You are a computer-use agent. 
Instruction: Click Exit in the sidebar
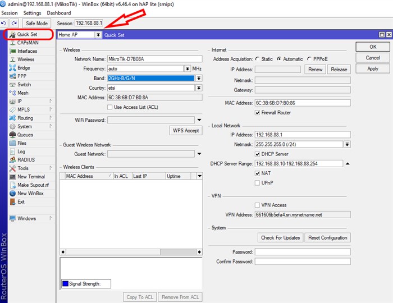tap(21, 202)
